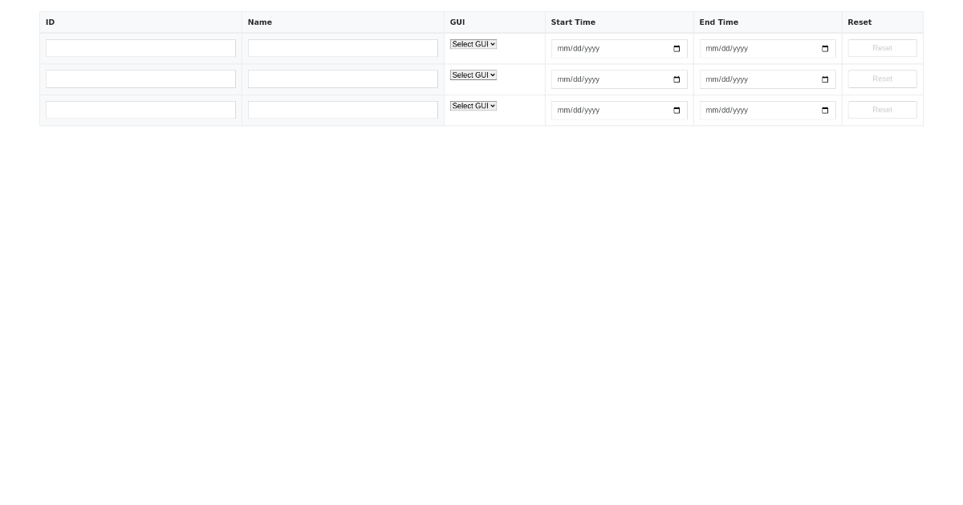Open calendar picker in third row End Time
The height and width of the screenshot is (505, 963).
click(825, 111)
